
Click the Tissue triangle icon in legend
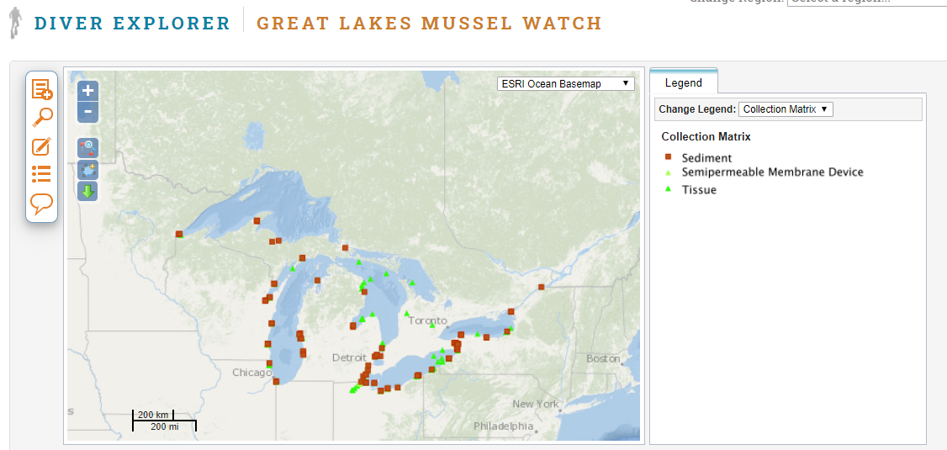tap(669, 189)
